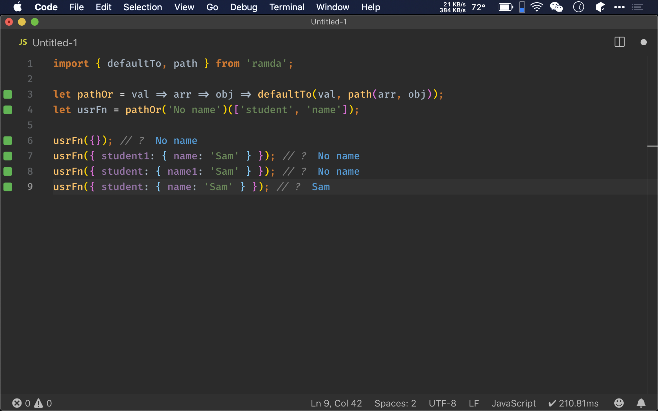Image resolution: width=658 pixels, height=411 pixels.
Task: Open the Apple menu
Action: click(18, 7)
